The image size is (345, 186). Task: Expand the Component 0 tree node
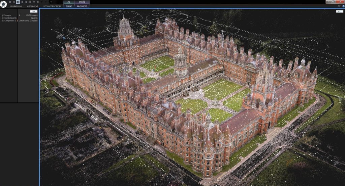(3, 20)
